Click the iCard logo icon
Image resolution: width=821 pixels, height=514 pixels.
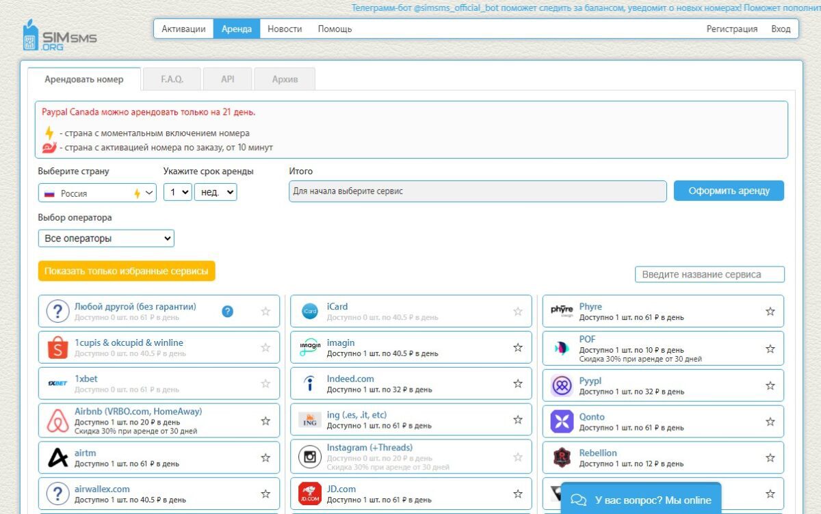310,311
